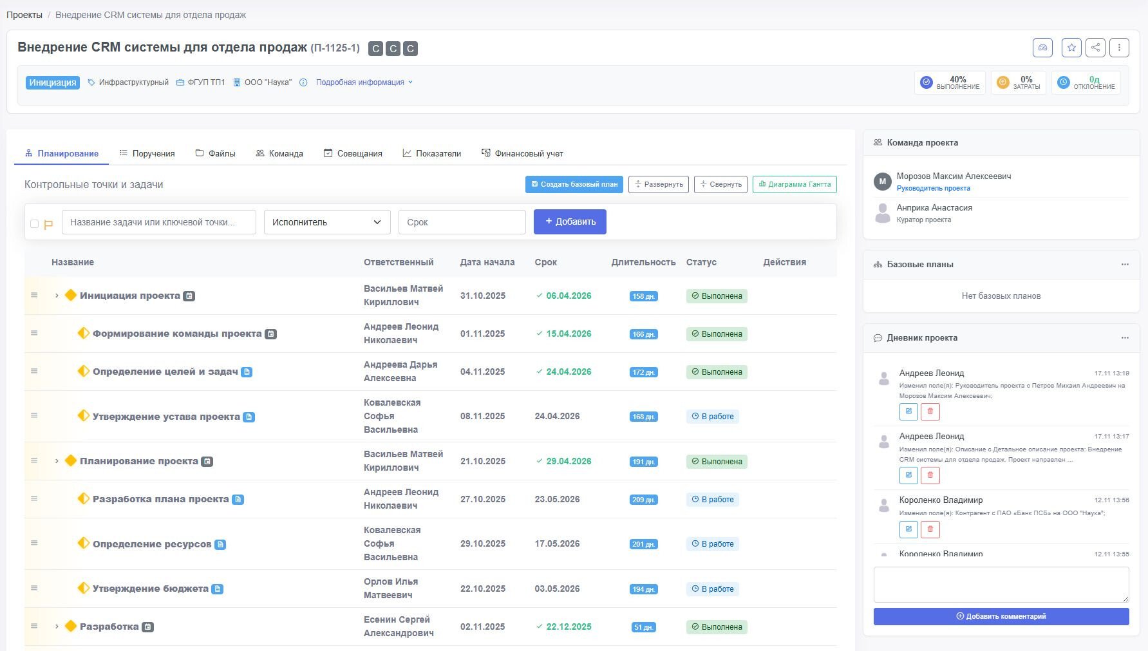Open the Диаграмма Гантта view
The width and height of the screenshot is (1148, 651).
coord(795,184)
